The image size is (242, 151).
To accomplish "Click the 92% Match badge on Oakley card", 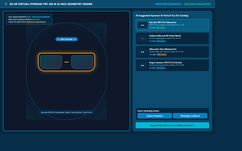I will click(161, 41).
